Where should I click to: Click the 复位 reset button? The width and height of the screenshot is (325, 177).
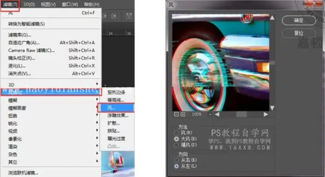click(299, 33)
